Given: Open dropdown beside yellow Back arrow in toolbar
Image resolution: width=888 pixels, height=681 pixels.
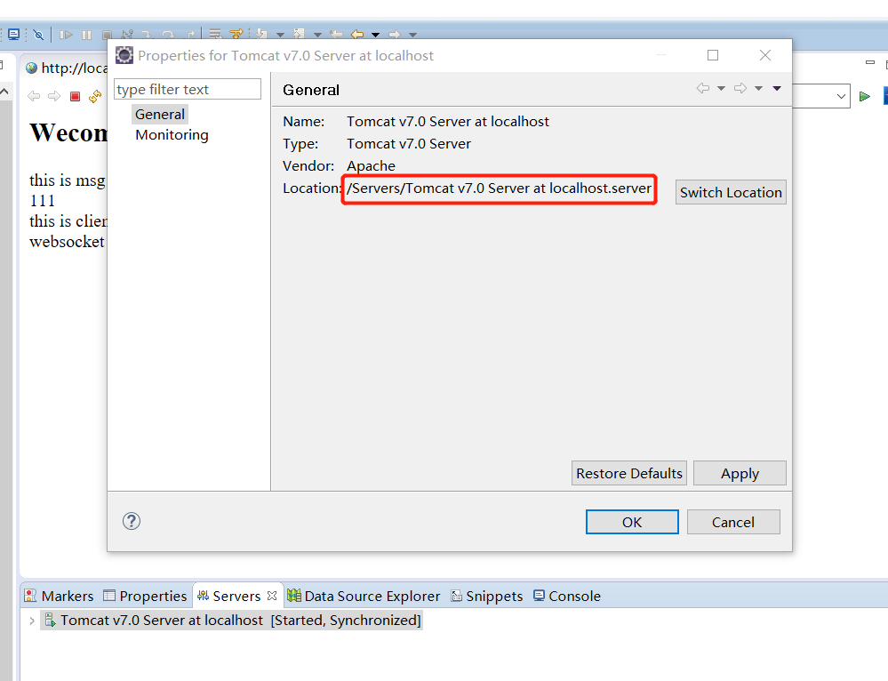Looking at the screenshot, I should point(375,36).
